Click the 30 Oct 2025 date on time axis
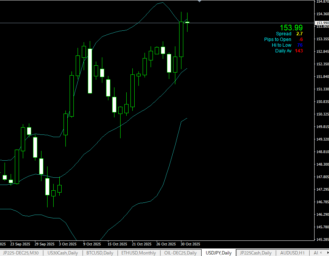The image size is (329, 256). (x=190, y=244)
